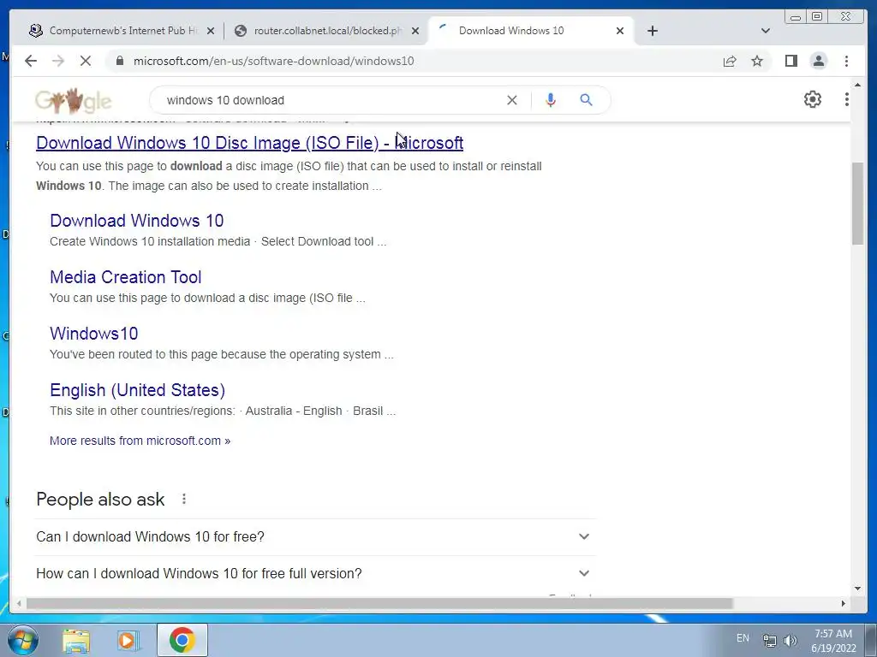Click the horizontal scrollbar thumb
Image resolution: width=877 pixels, height=657 pixels.
coord(379,603)
